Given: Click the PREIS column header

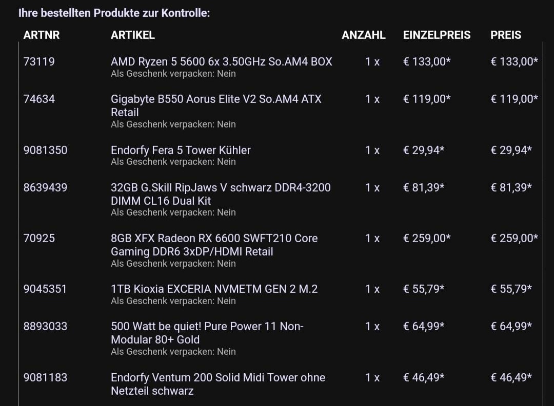Looking at the screenshot, I should pyautogui.click(x=506, y=35).
